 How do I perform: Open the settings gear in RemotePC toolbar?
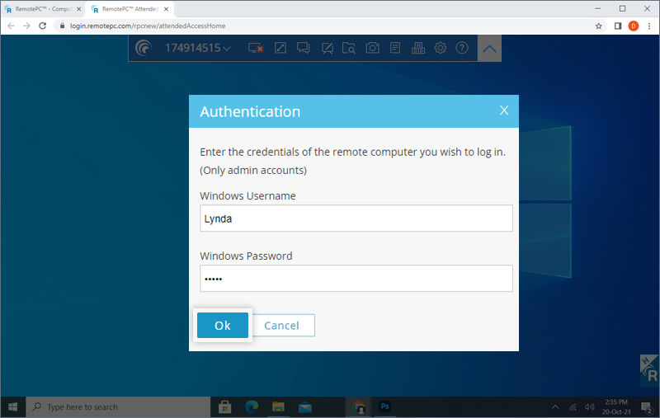[441, 48]
